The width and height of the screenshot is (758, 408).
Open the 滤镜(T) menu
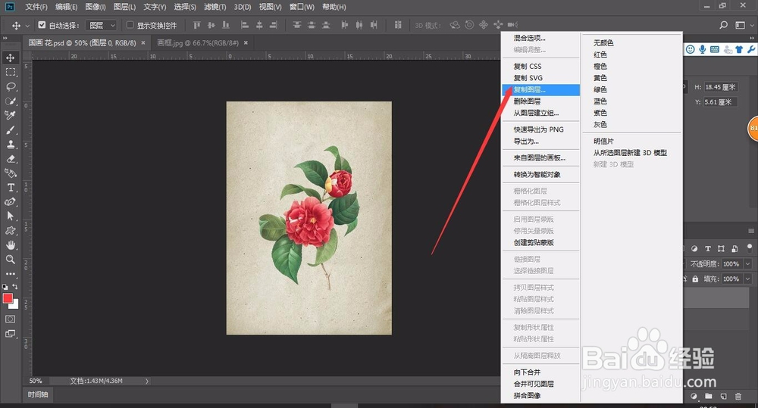click(215, 7)
